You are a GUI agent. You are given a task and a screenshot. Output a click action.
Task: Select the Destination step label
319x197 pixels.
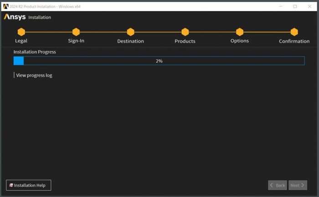coord(130,41)
